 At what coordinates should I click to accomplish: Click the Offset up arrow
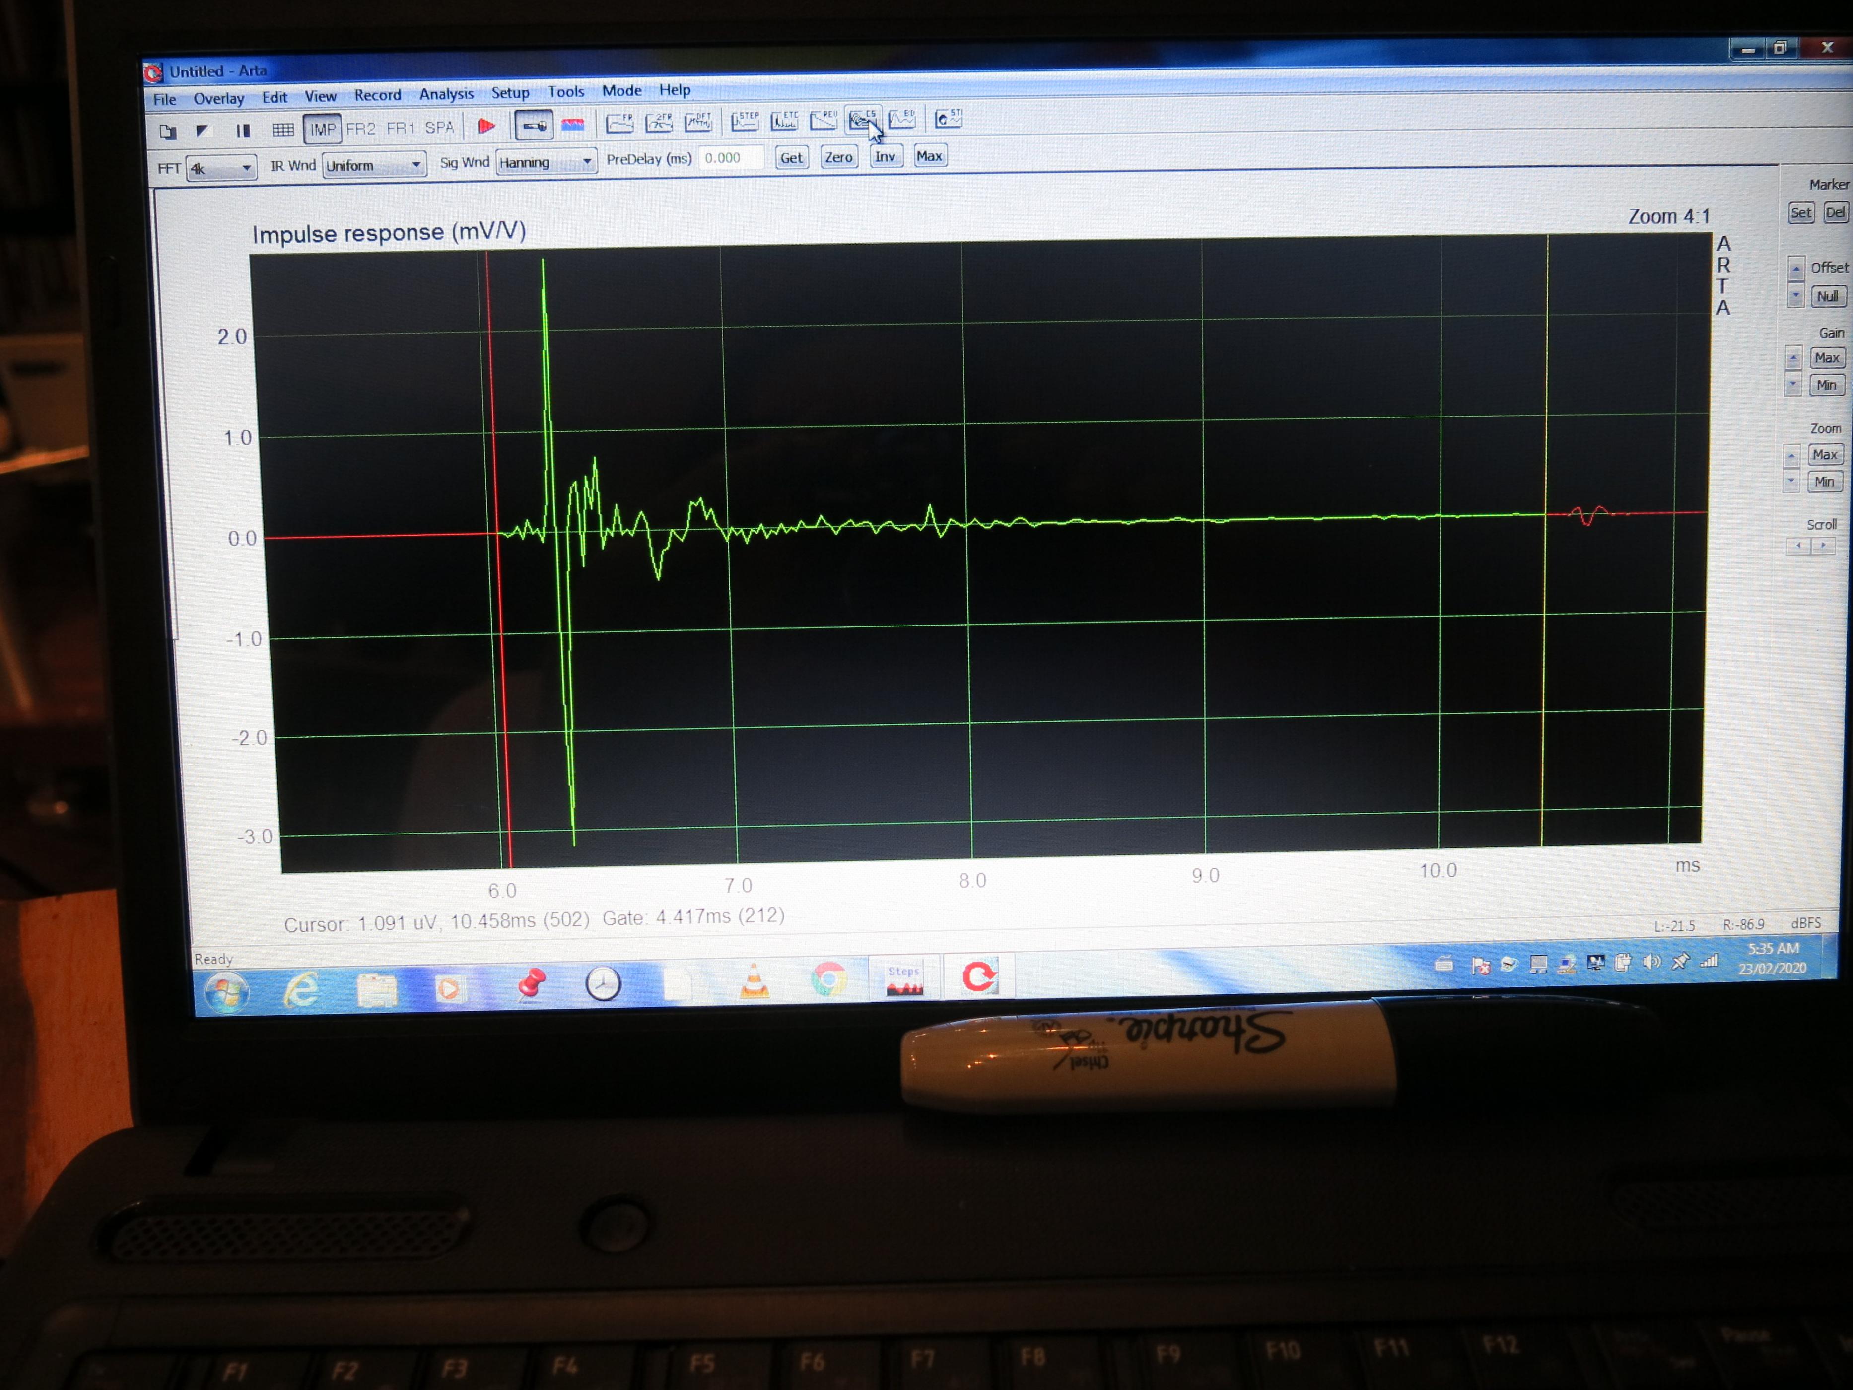[x=1796, y=269]
